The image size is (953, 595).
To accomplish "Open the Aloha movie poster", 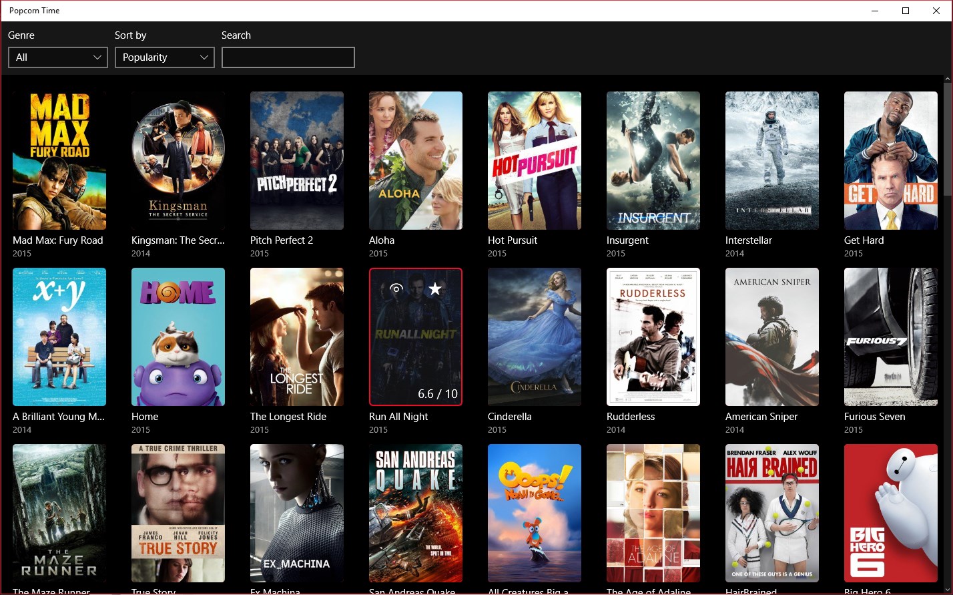I will tap(416, 161).
